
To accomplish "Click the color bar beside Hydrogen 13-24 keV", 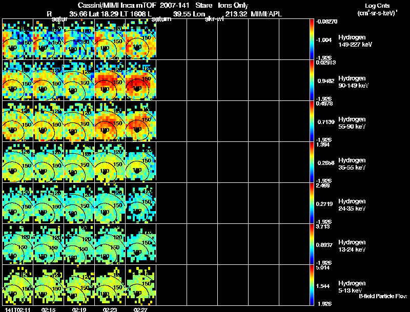I will [312, 244].
